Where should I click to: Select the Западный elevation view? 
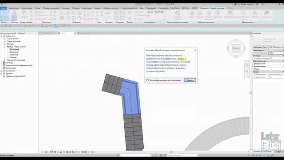tap(14, 52)
